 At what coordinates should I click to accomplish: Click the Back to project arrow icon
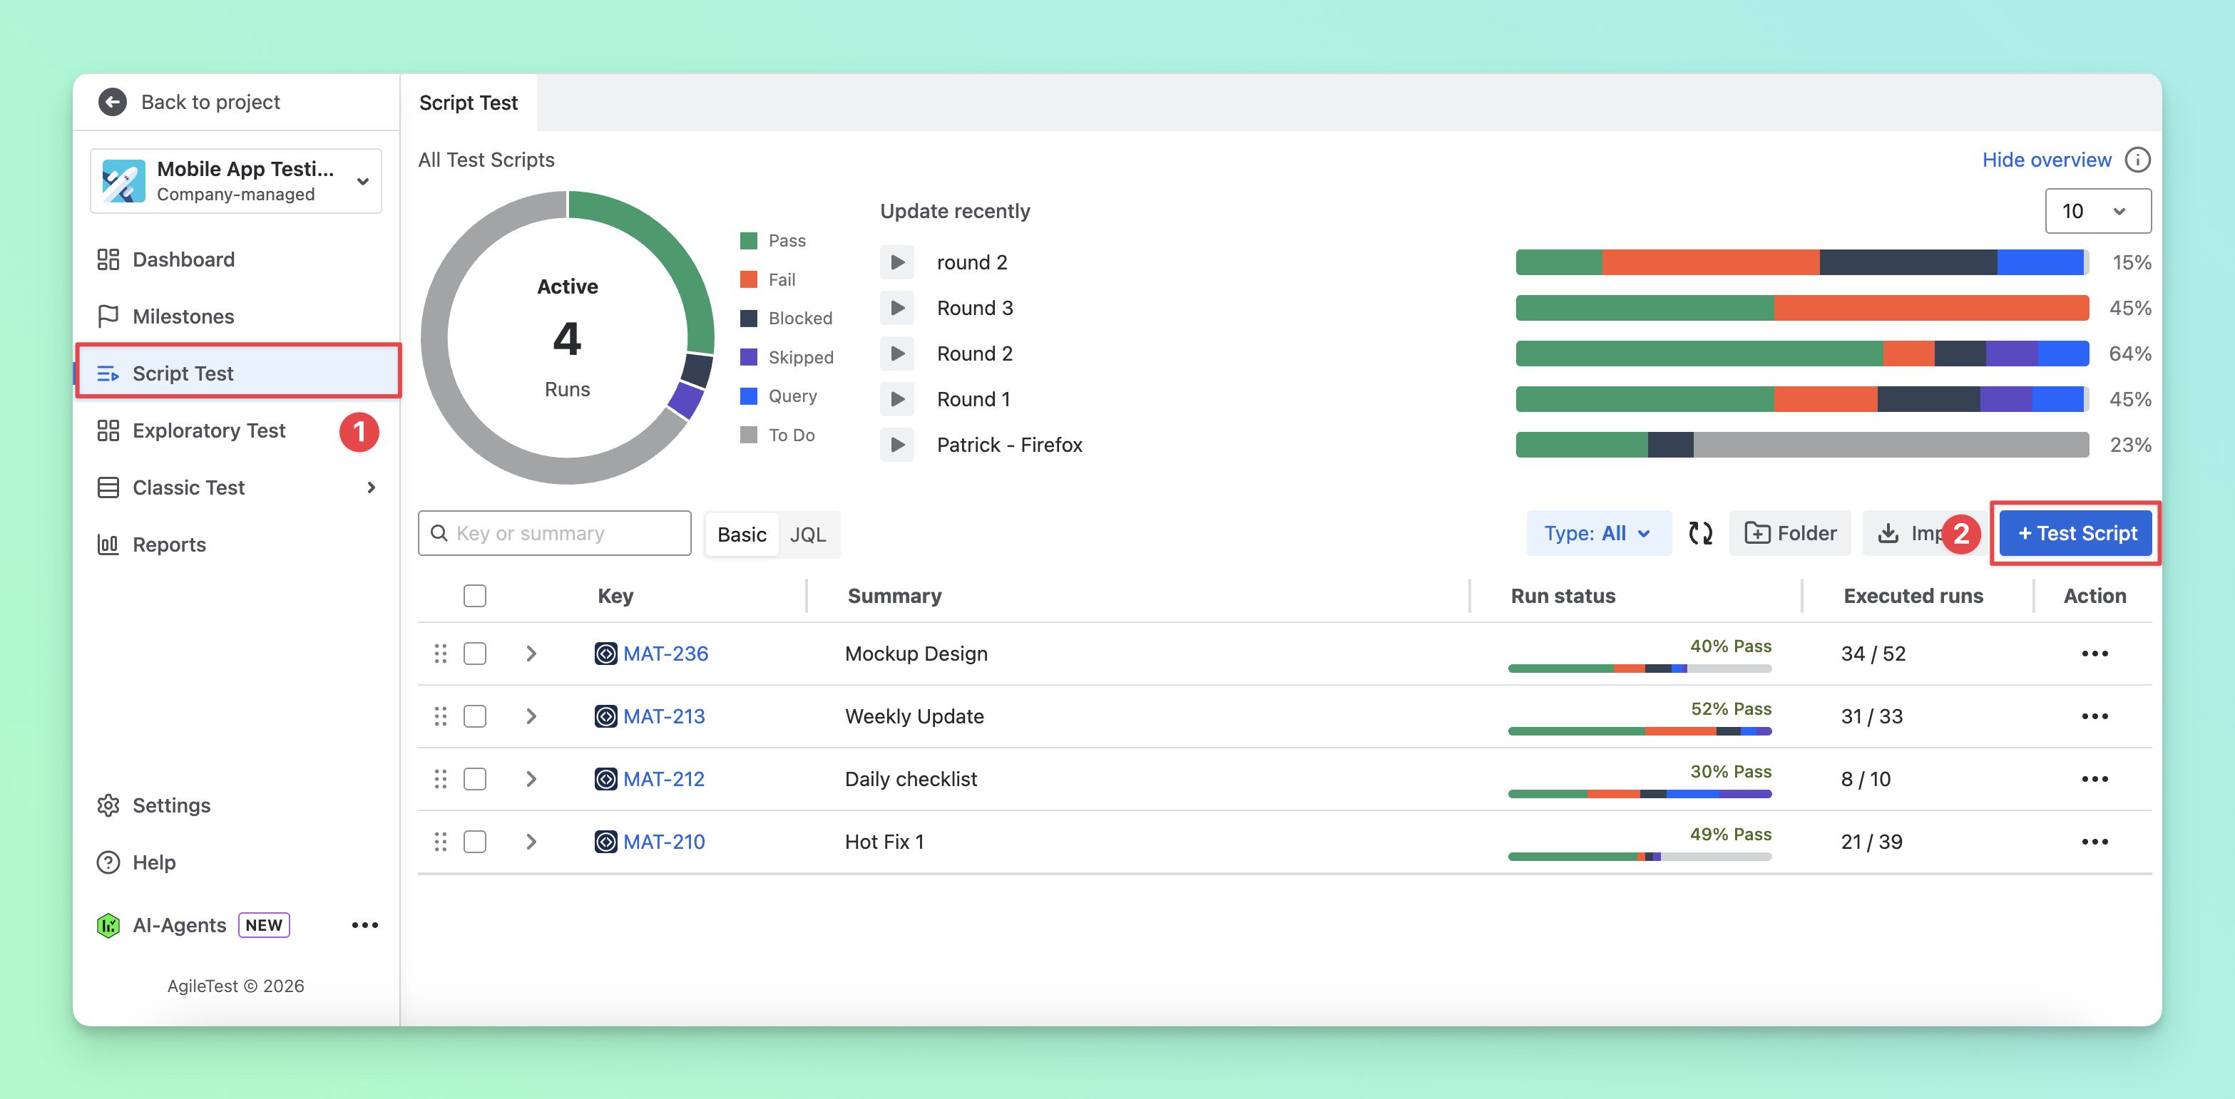coord(112,101)
